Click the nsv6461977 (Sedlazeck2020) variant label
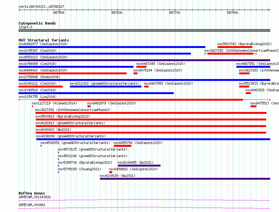 pos(43,44)
